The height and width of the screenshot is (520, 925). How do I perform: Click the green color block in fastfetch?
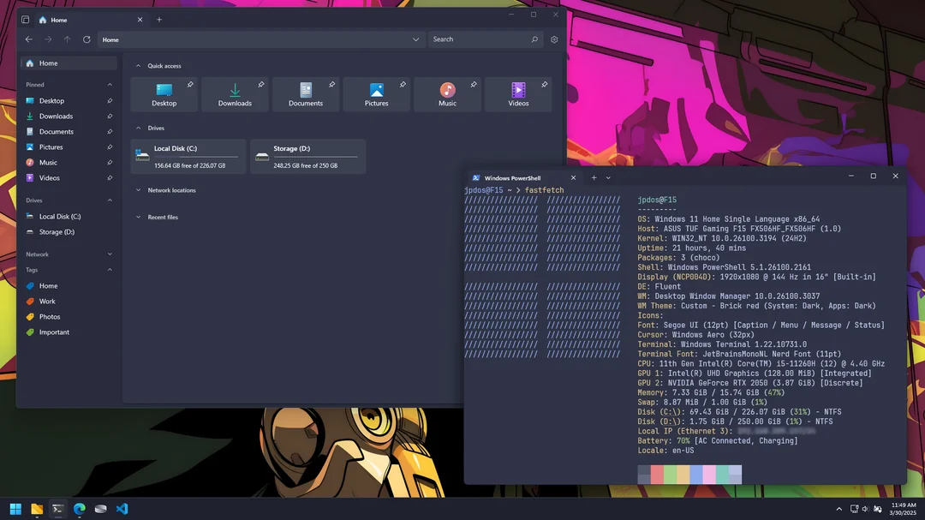[670, 475]
